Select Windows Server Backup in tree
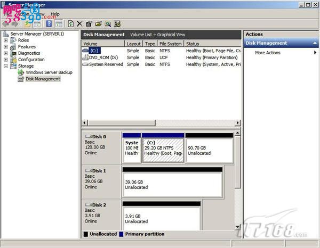This screenshot has width=320, height=248. pyautogui.click(x=49, y=72)
